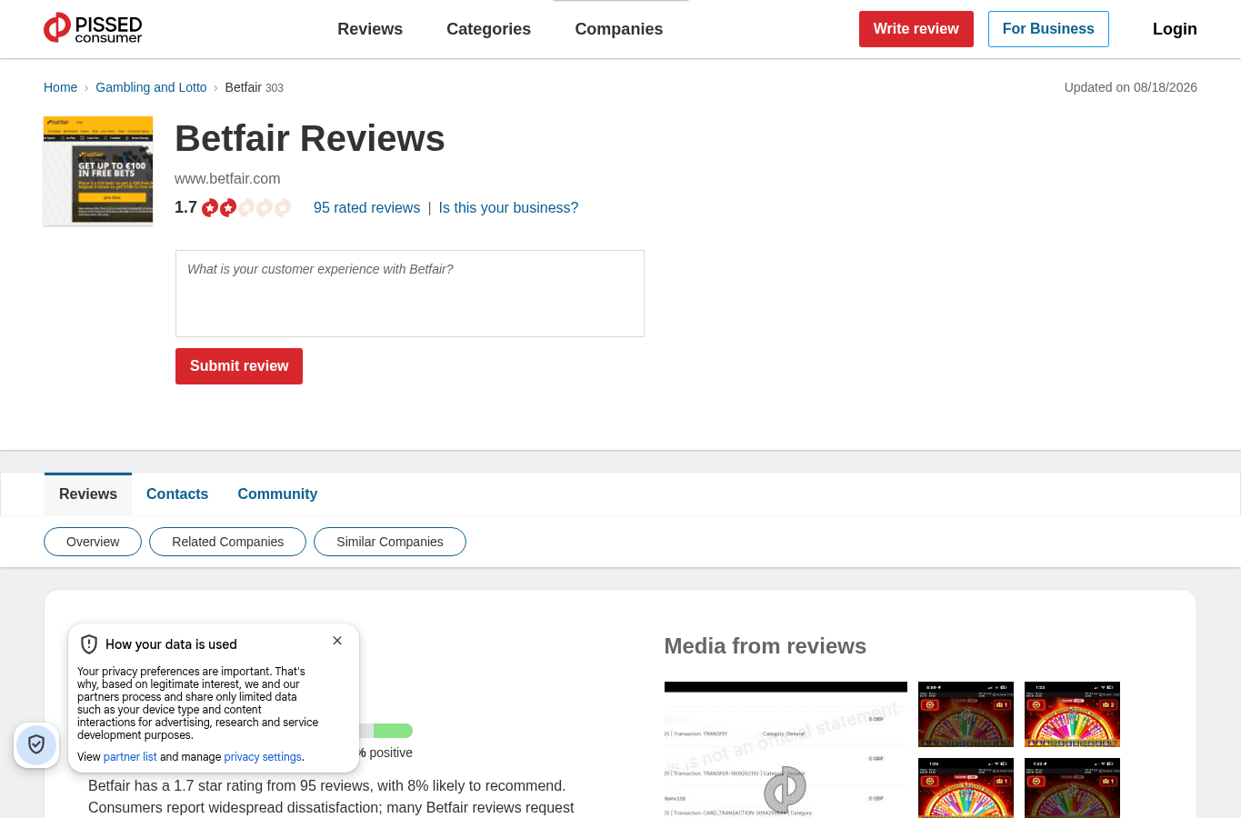Open the 95 rated reviews link

pos(367,208)
